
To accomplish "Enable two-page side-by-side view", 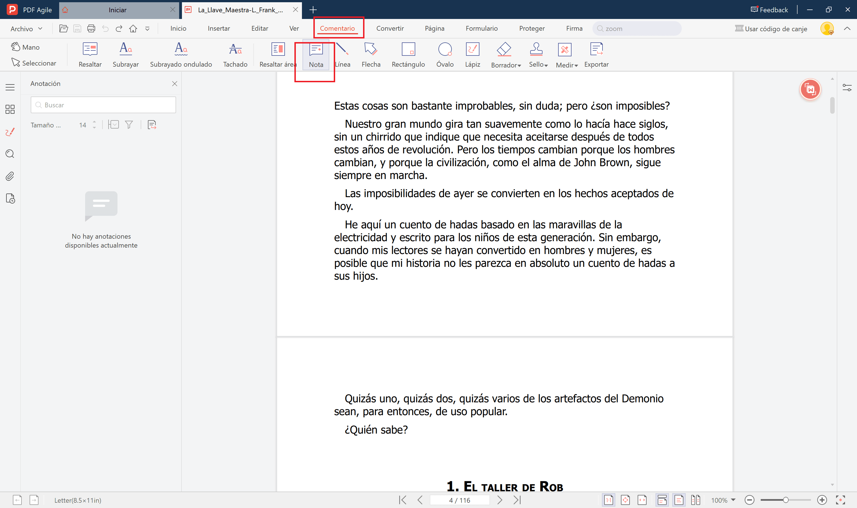I will pos(696,500).
